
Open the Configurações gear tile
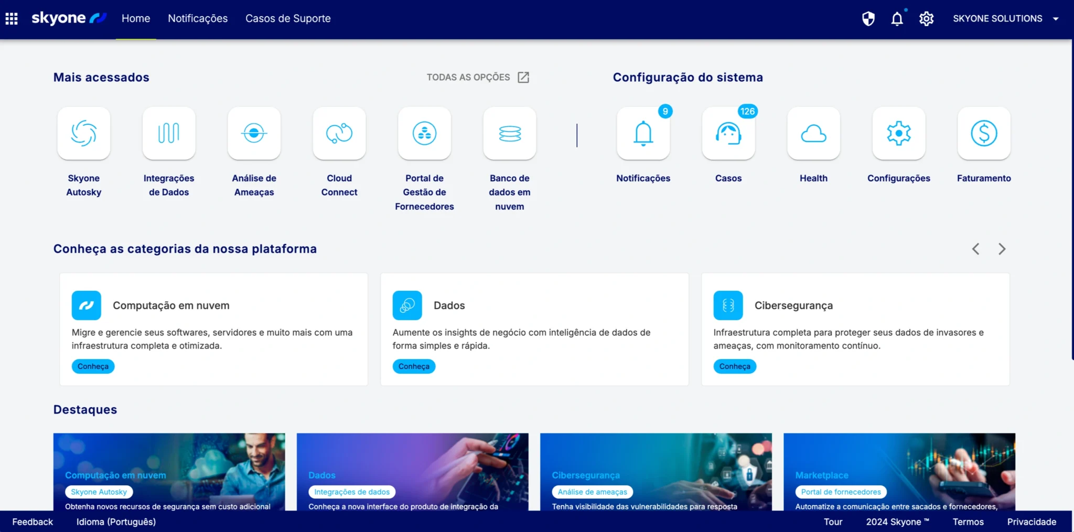tap(899, 134)
